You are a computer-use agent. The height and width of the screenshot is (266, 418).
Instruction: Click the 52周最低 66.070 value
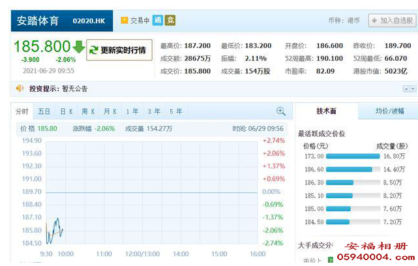396,59
